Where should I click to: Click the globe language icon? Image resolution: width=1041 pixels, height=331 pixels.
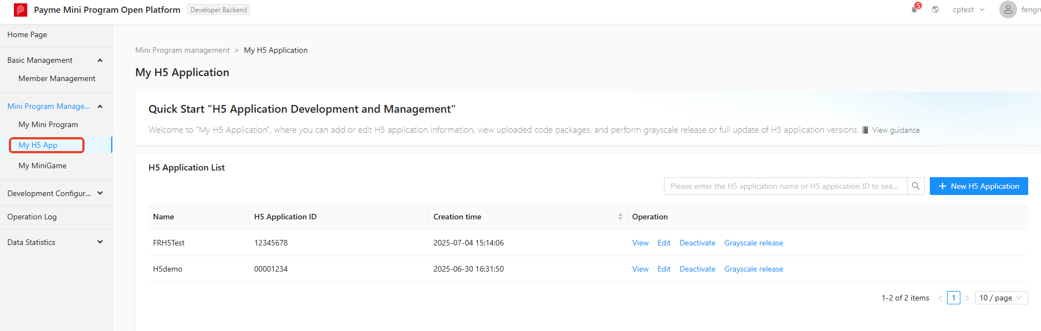[935, 9]
